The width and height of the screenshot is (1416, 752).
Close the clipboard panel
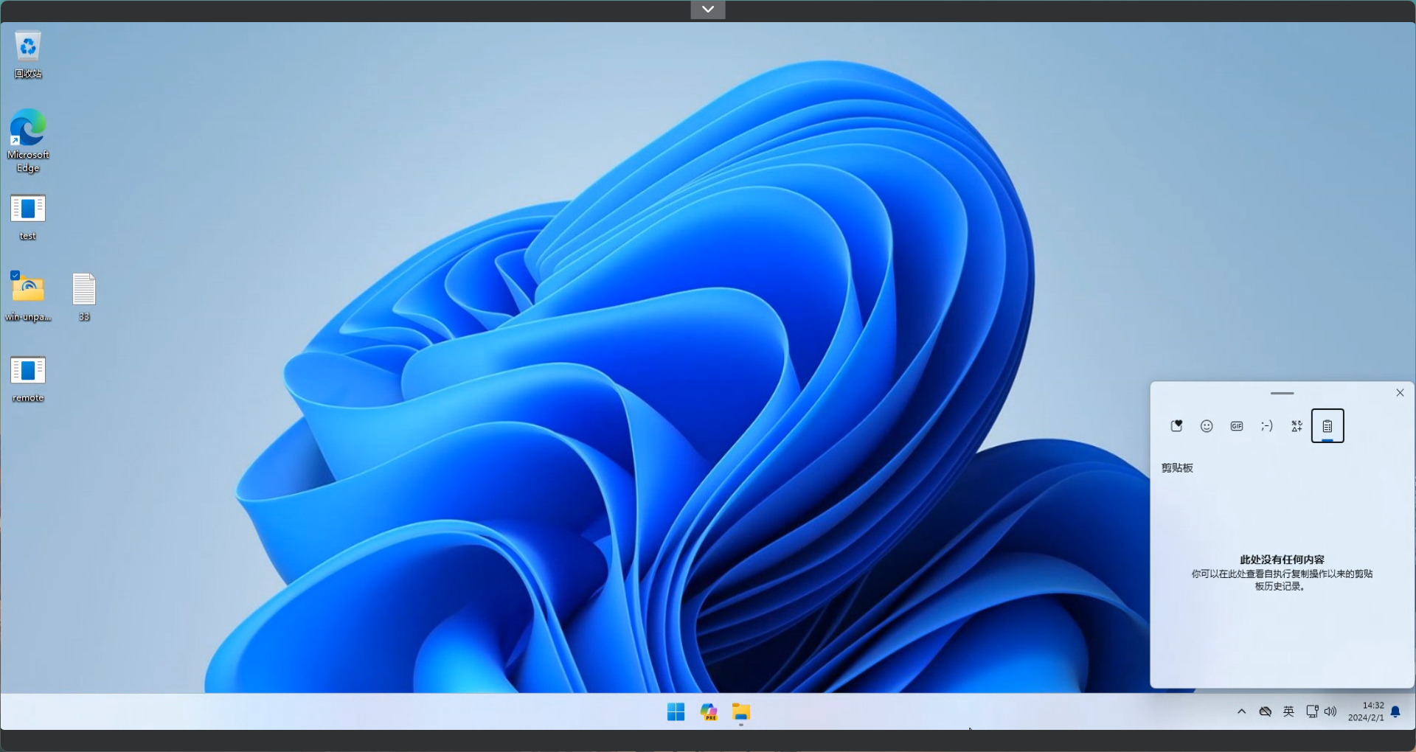1400,393
